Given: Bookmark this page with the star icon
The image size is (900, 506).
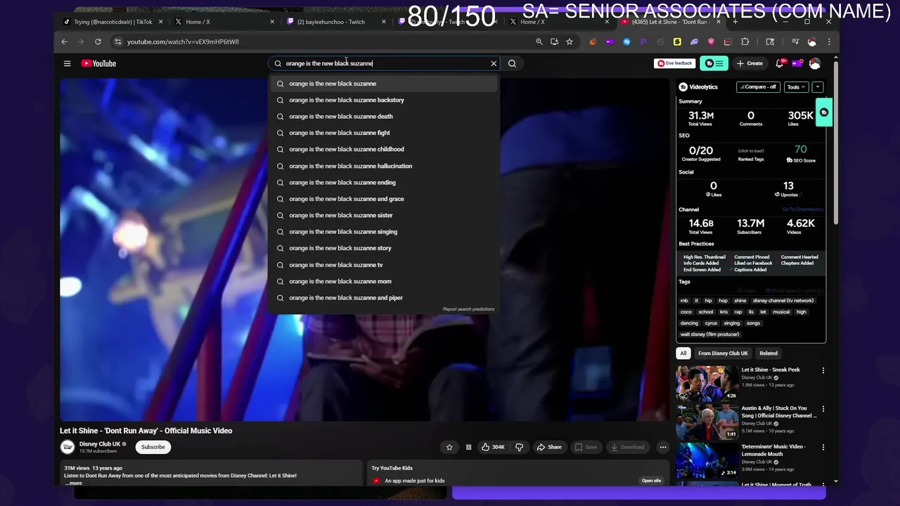Looking at the screenshot, I should coord(570,41).
